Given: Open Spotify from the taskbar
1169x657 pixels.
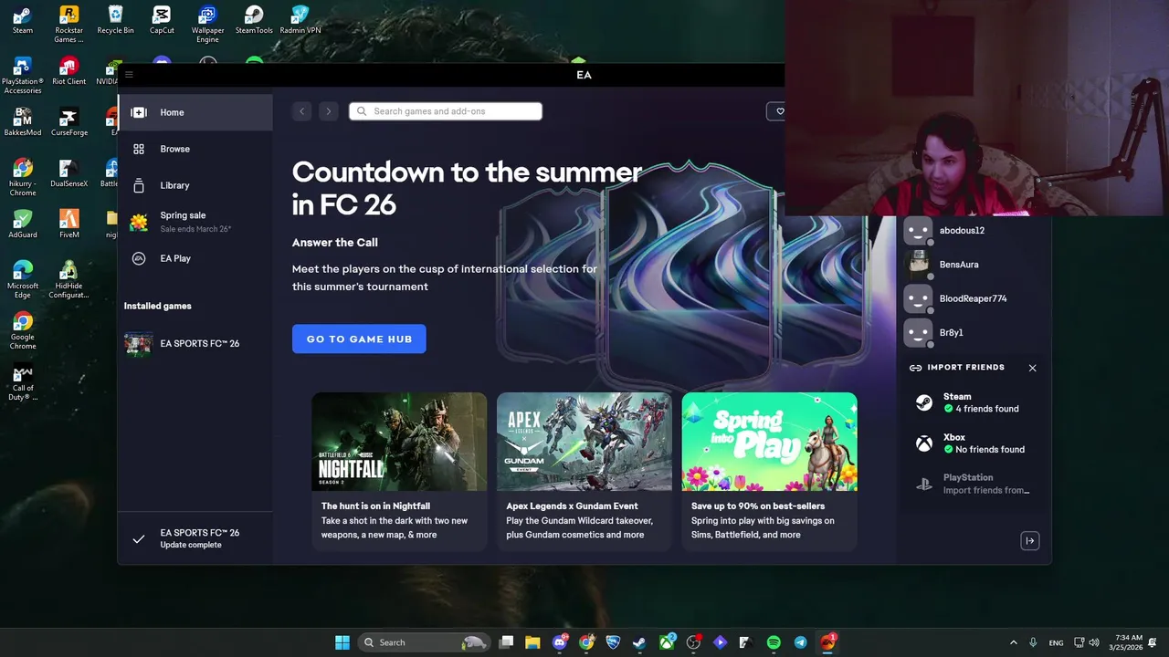Looking at the screenshot, I should (774, 642).
